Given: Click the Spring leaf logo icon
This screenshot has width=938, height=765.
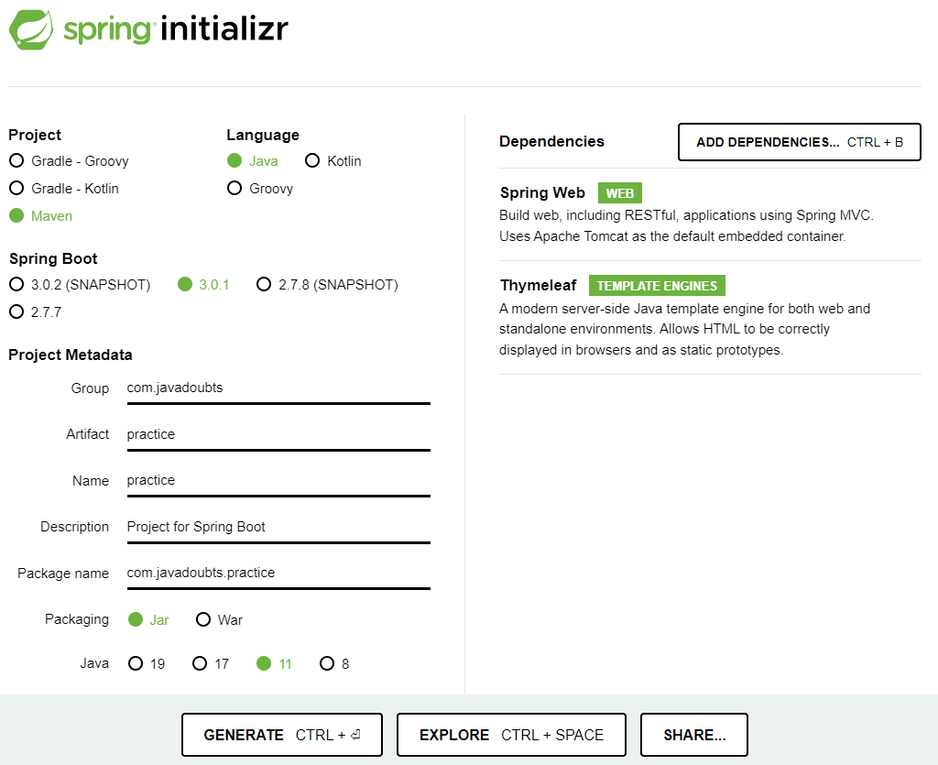Looking at the screenshot, I should coord(32,28).
